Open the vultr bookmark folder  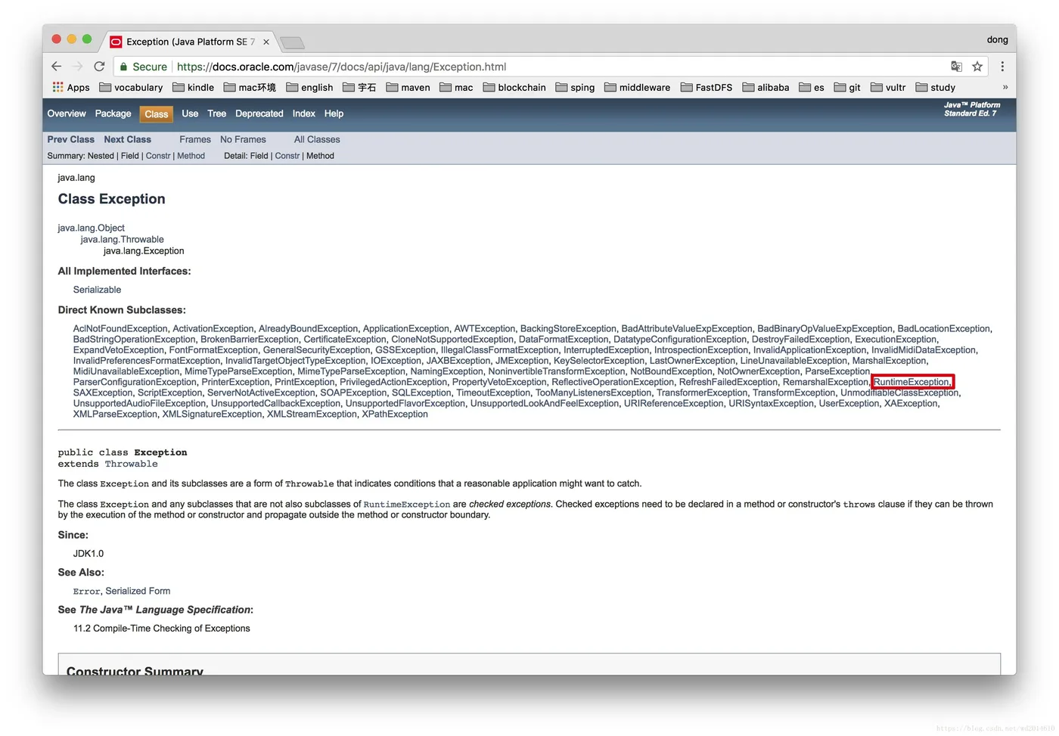(888, 88)
